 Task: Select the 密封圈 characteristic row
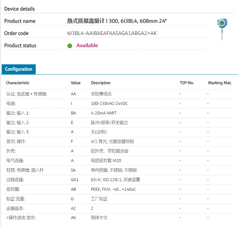[13, 189]
